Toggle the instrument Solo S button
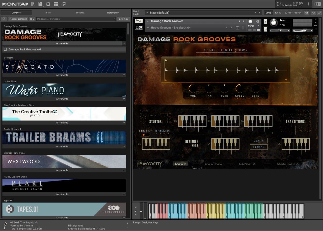Viewport: 323px width, 231px height. tap(265, 22)
